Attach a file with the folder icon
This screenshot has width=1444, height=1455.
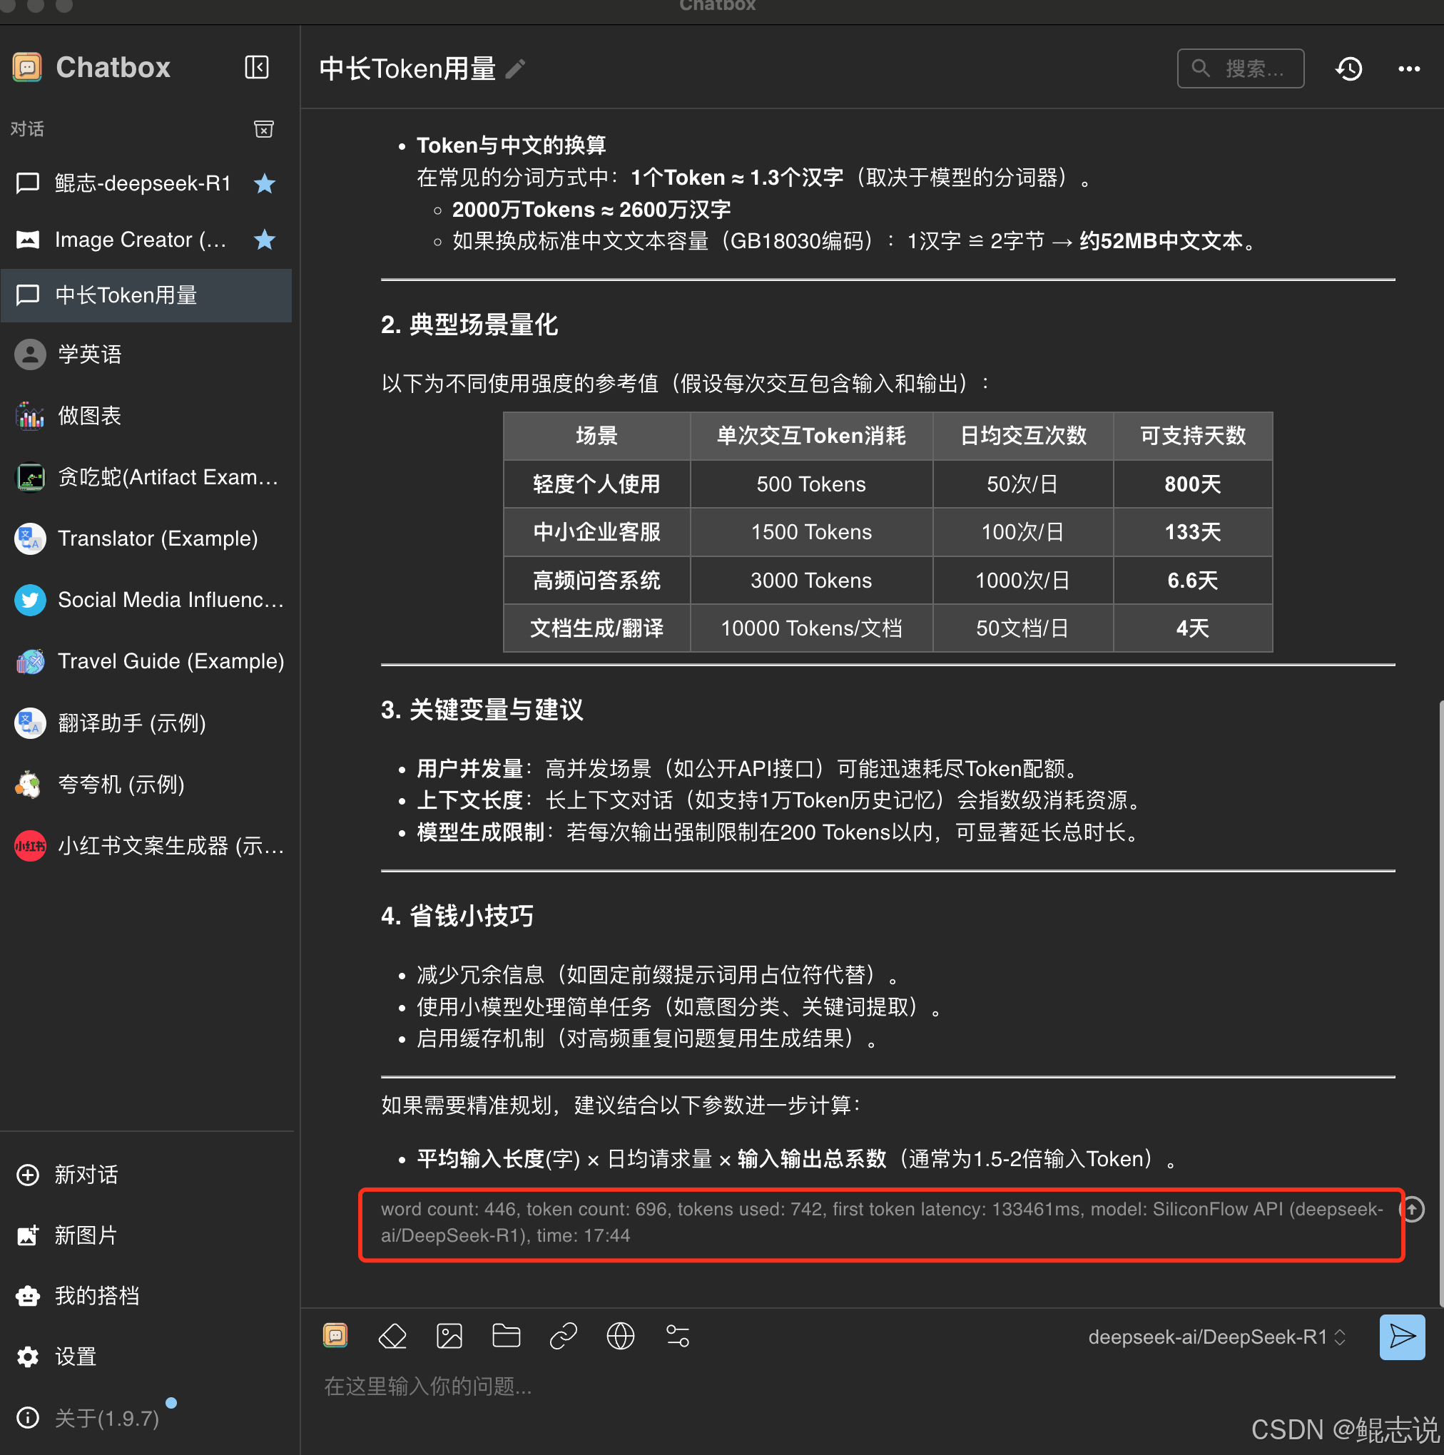tap(507, 1337)
